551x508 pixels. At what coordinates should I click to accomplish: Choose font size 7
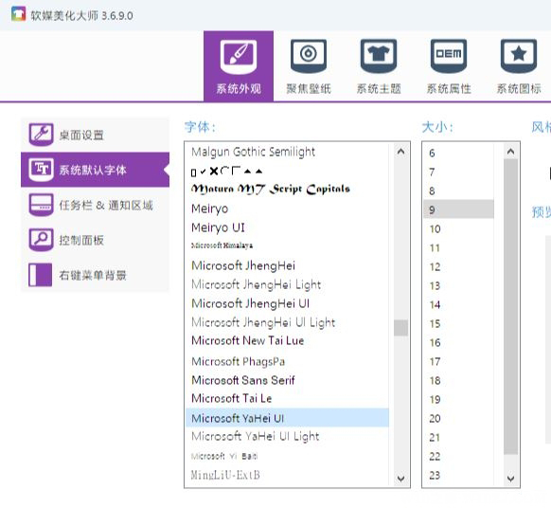pyautogui.click(x=458, y=172)
